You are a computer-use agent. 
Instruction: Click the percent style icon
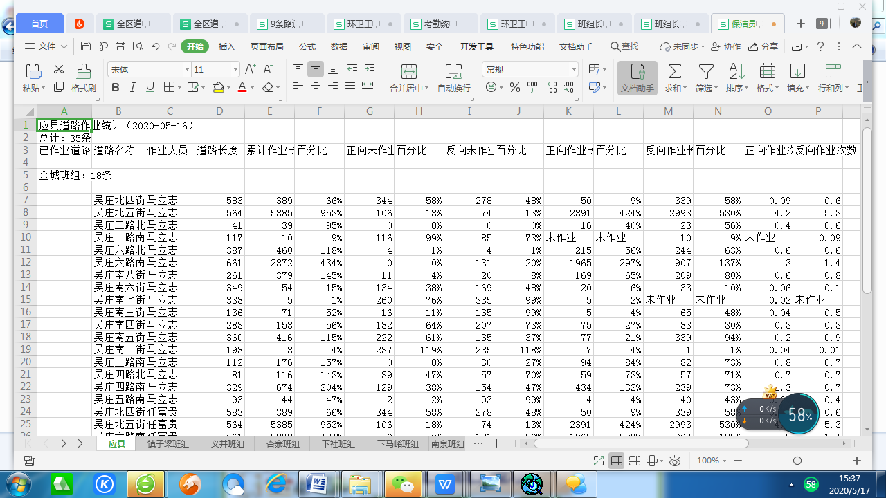[514, 88]
